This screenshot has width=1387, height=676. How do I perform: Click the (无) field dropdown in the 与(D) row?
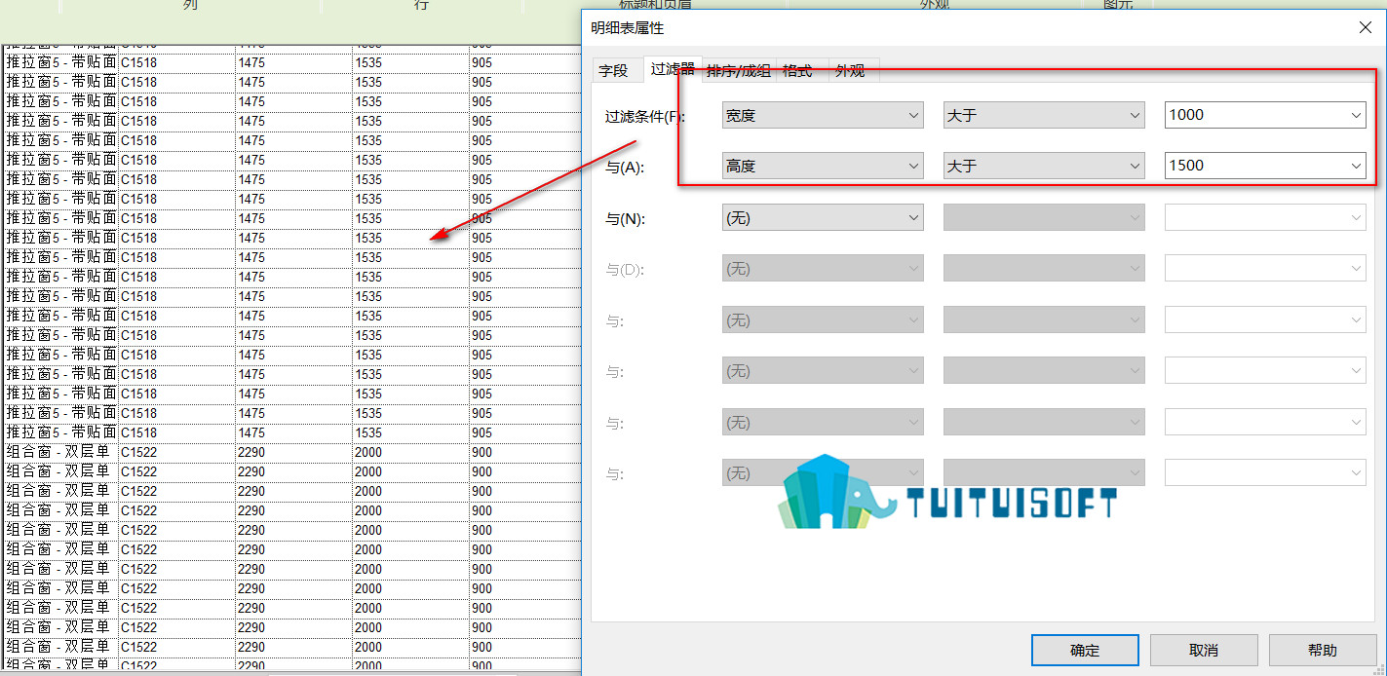pyautogui.click(x=823, y=268)
